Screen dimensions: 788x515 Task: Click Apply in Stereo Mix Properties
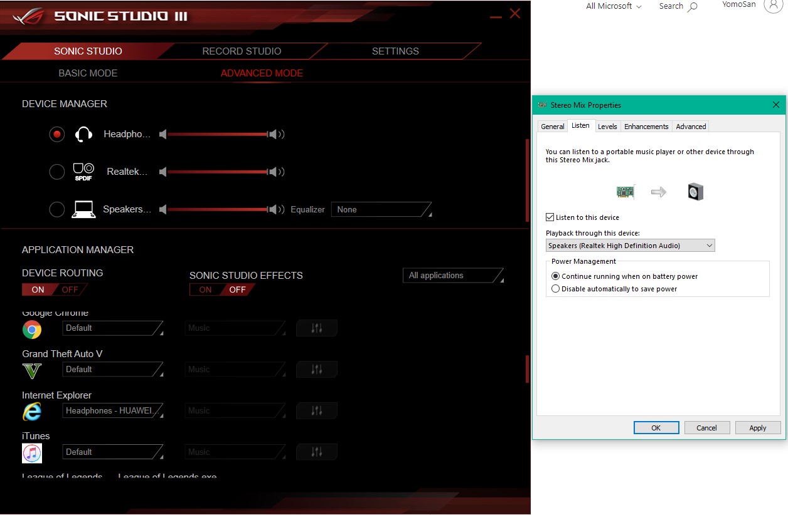(x=758, y=428)
